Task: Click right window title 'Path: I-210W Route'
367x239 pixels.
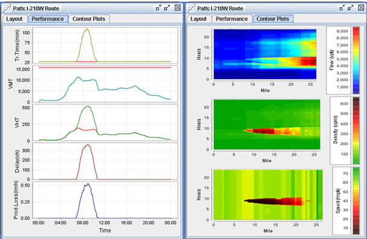Action: point(220,8)
